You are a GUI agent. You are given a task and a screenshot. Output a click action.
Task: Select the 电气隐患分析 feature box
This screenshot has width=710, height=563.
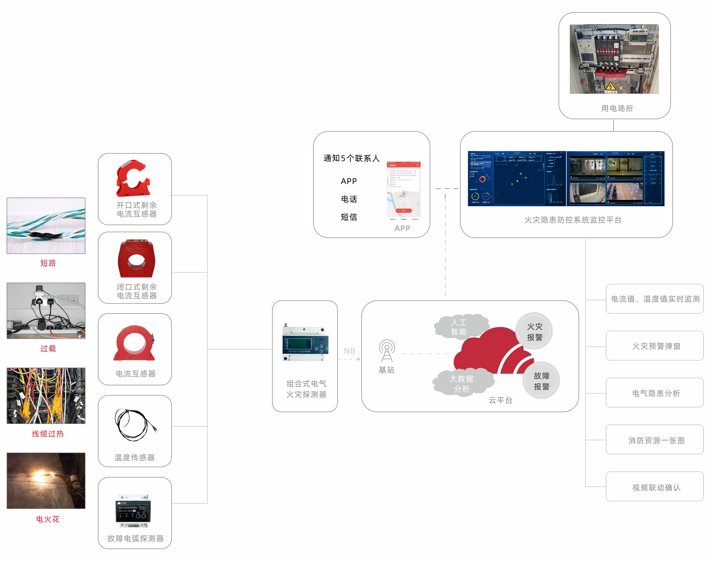point(654,393)
